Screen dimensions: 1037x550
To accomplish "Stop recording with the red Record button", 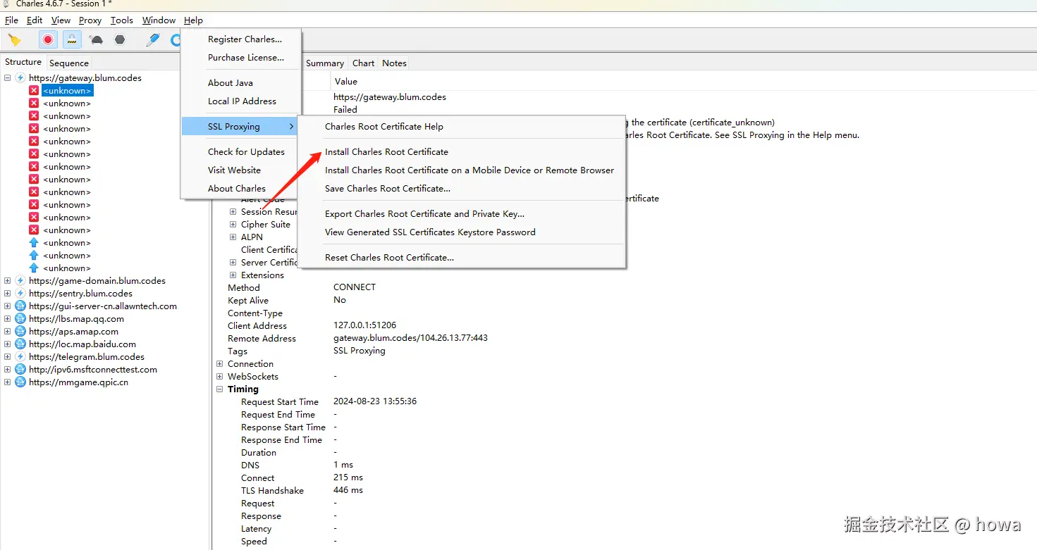I will [x=48, y=40].
